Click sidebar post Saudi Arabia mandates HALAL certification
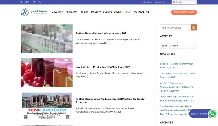The width and height of the screenshot is (218, 126). pos(176,110)
